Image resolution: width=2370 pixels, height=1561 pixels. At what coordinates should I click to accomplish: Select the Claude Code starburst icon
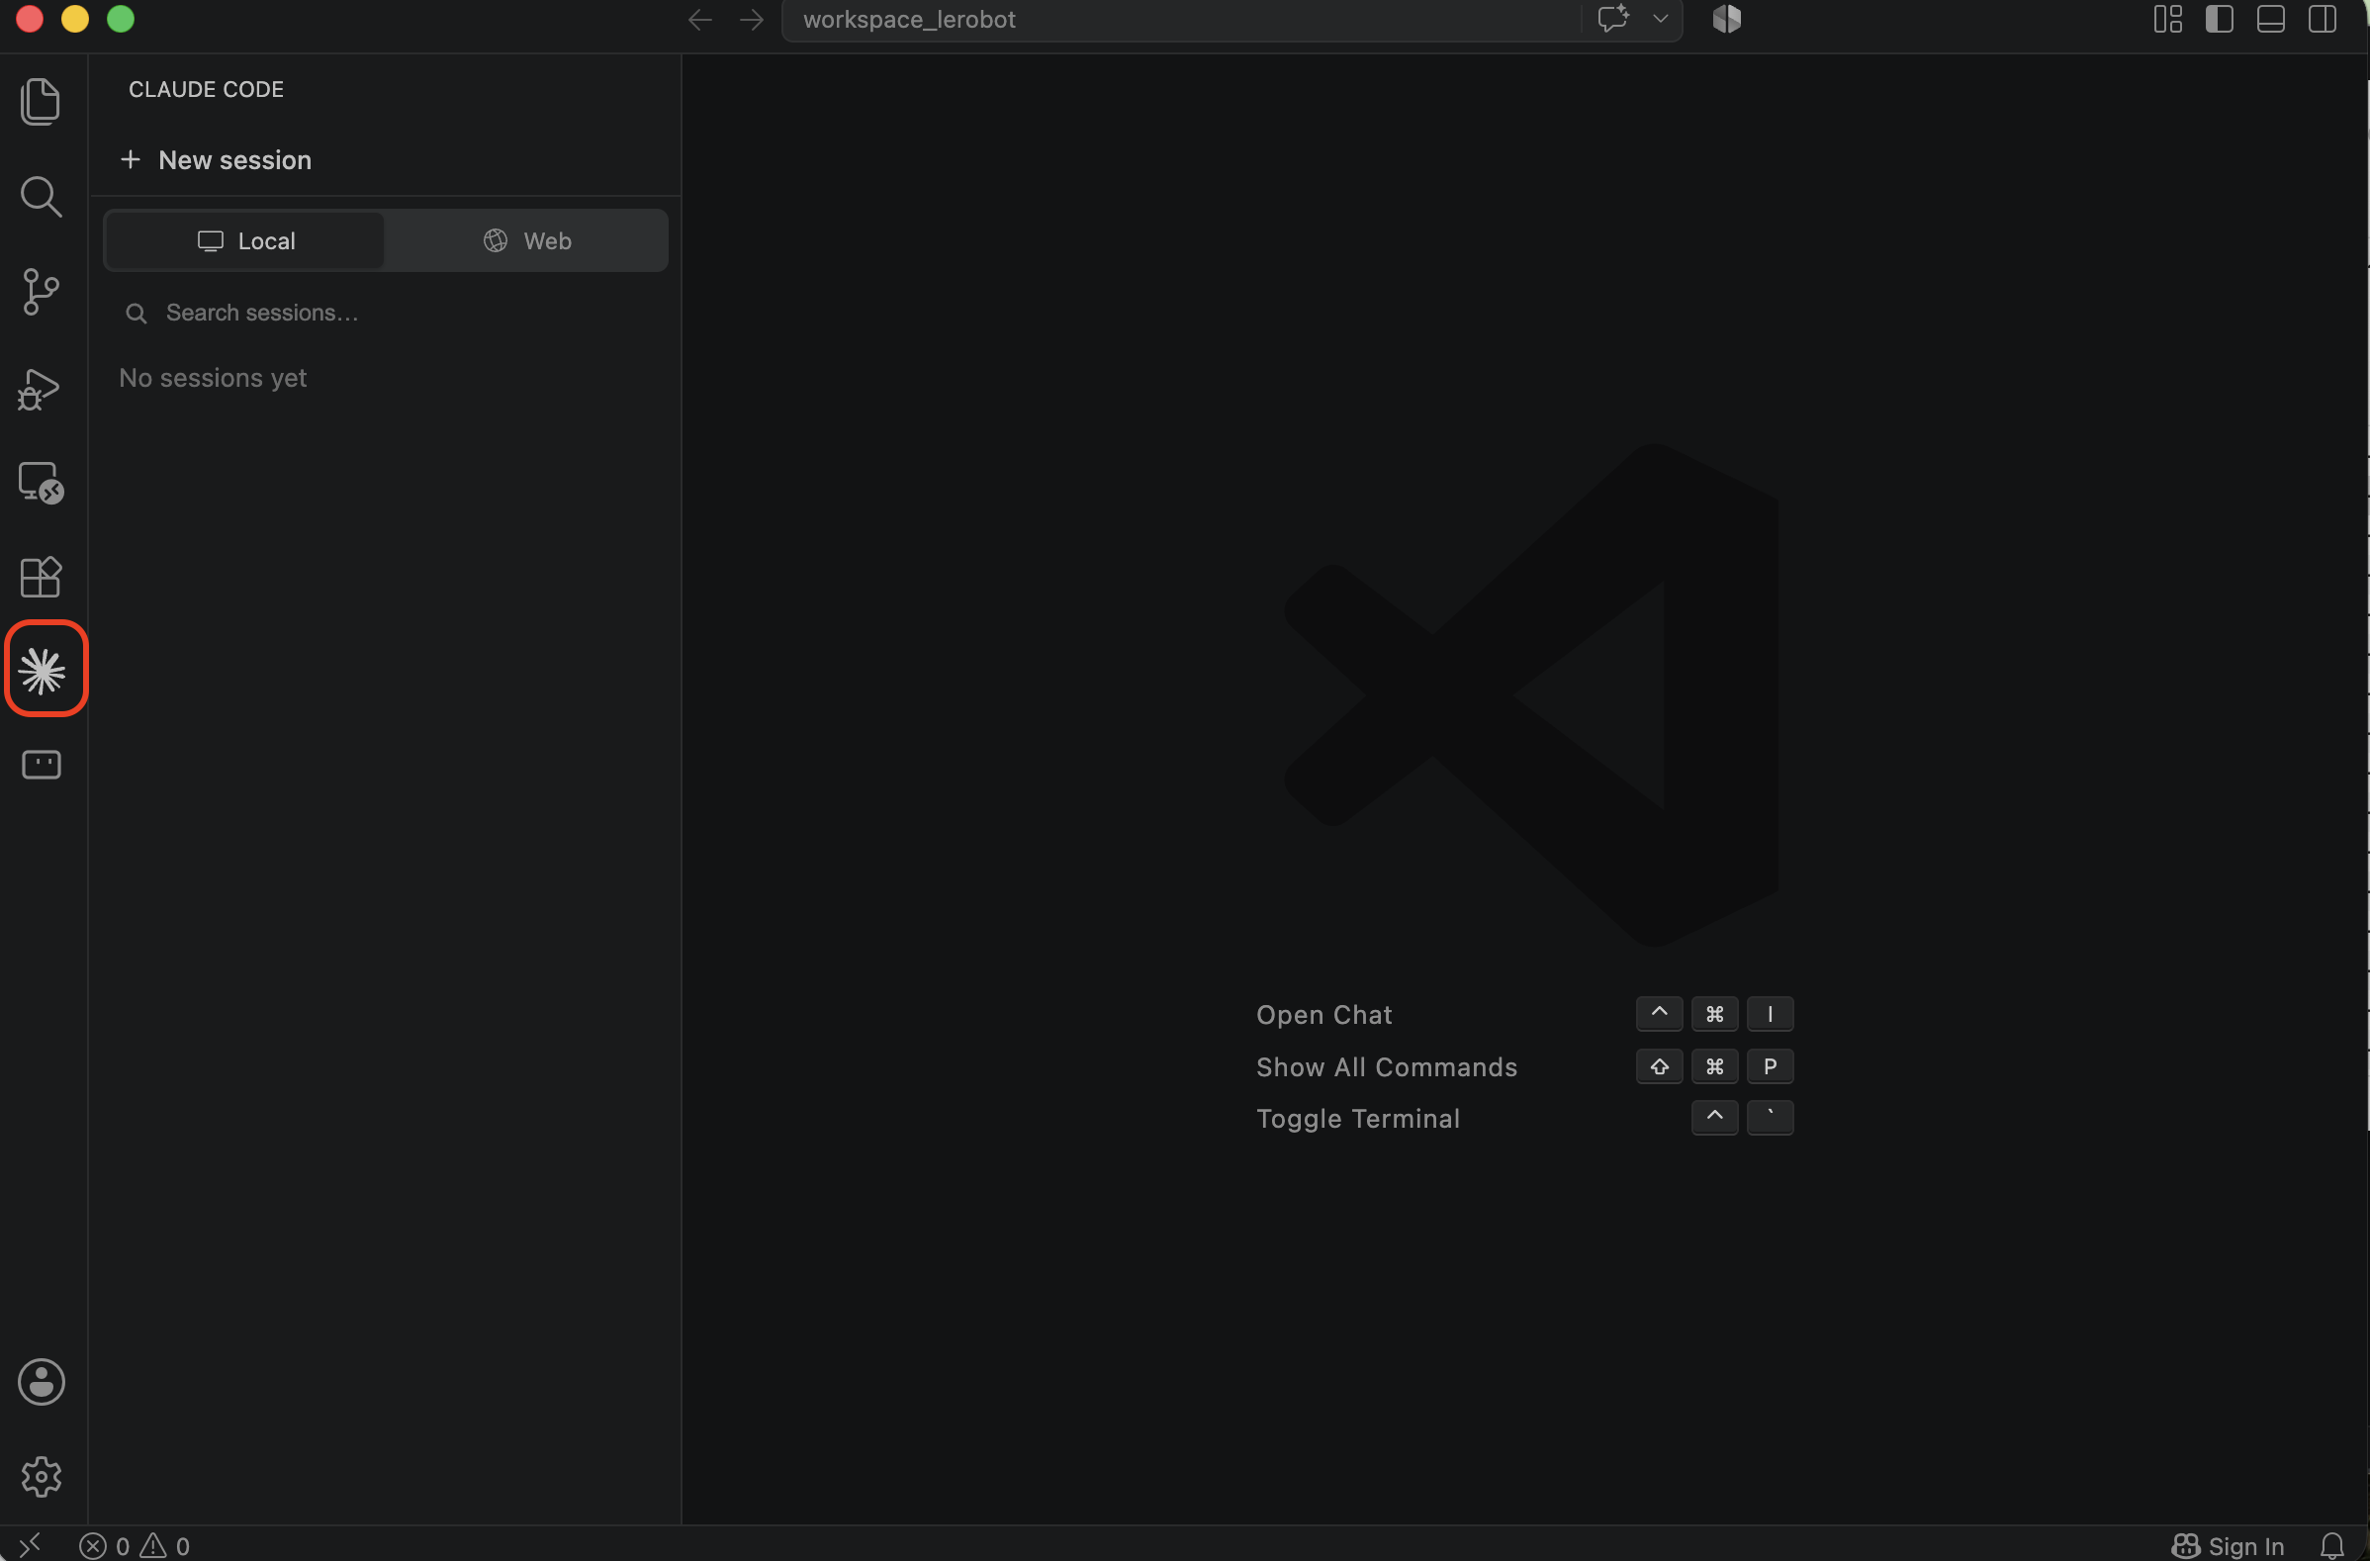(43, 671)
